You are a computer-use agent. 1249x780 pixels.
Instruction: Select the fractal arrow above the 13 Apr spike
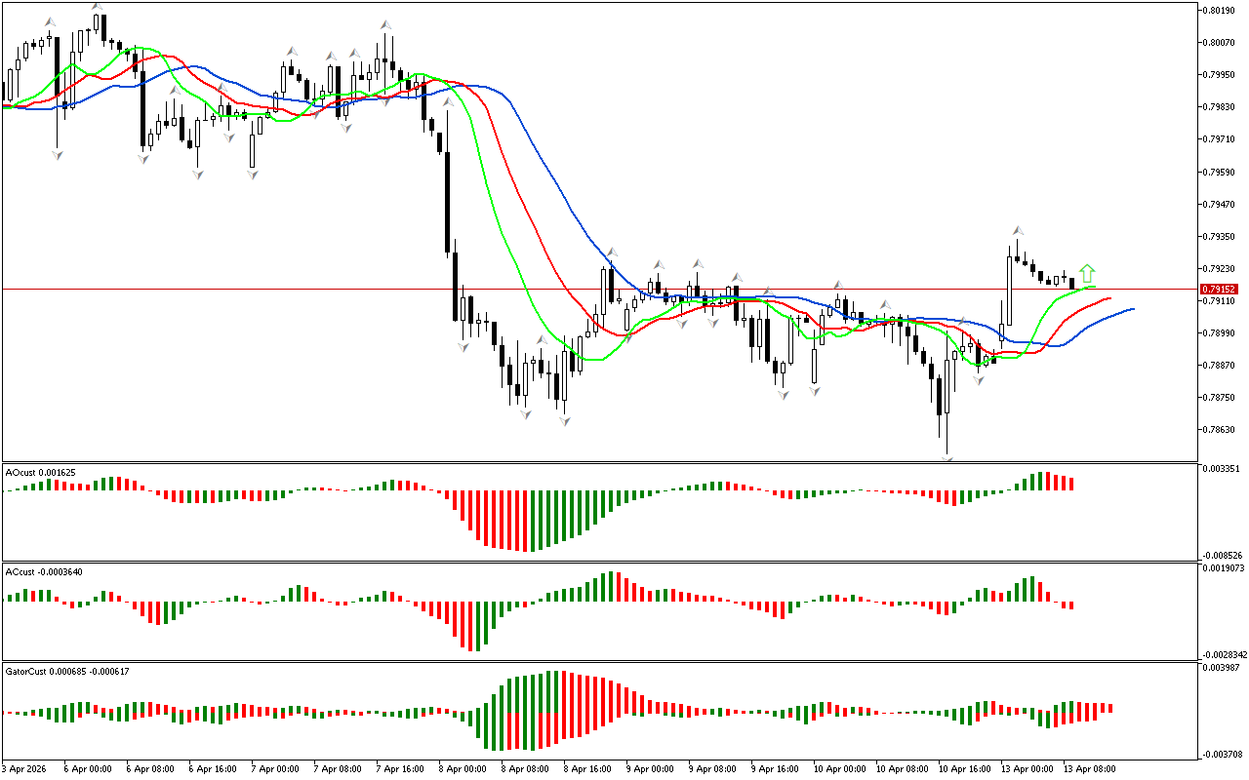[1016, 230]
